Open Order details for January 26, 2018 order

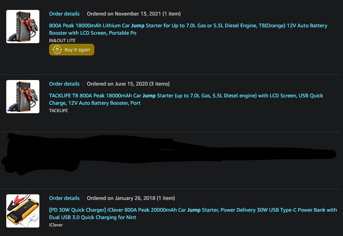(64, 198)
